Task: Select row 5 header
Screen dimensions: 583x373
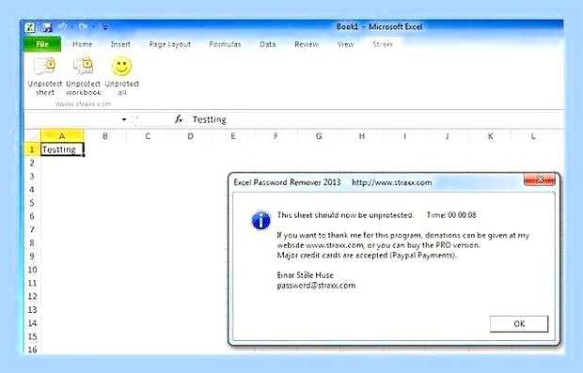Action: coord(32,203)
